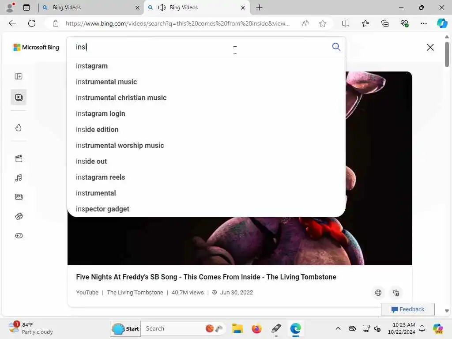This screenshot has height=339, width=452.
Task: Open the browser profile icon
Action: pos(10,8)
